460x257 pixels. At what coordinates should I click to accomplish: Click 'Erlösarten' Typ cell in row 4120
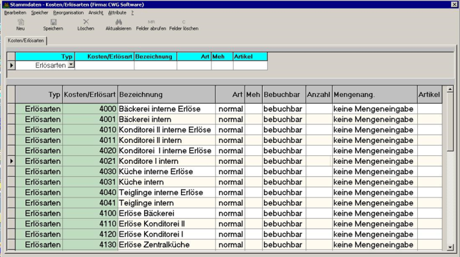point(39,234)
